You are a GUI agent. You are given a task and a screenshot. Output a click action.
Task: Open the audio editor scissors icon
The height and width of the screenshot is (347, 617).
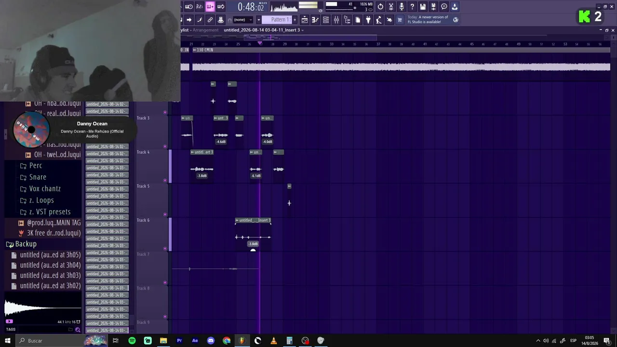pos(391,7)
